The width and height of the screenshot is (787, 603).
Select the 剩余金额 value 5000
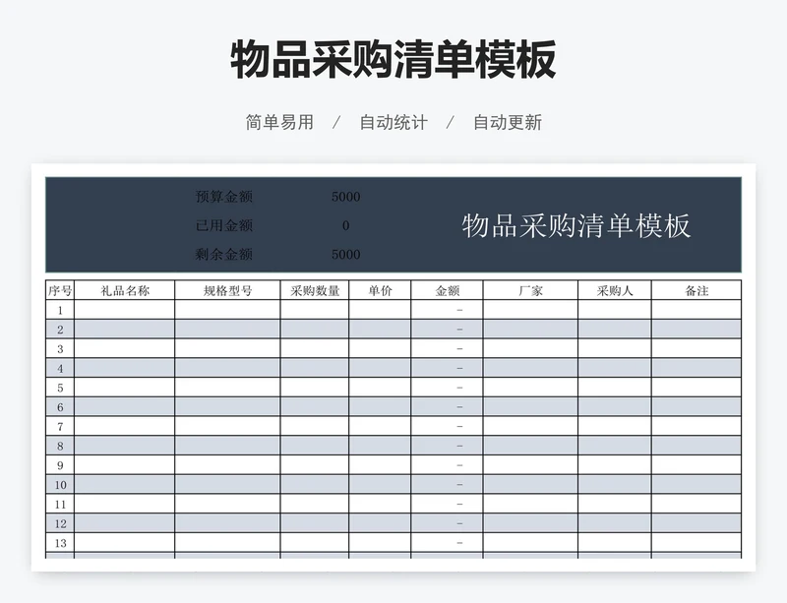coord(346,255)
